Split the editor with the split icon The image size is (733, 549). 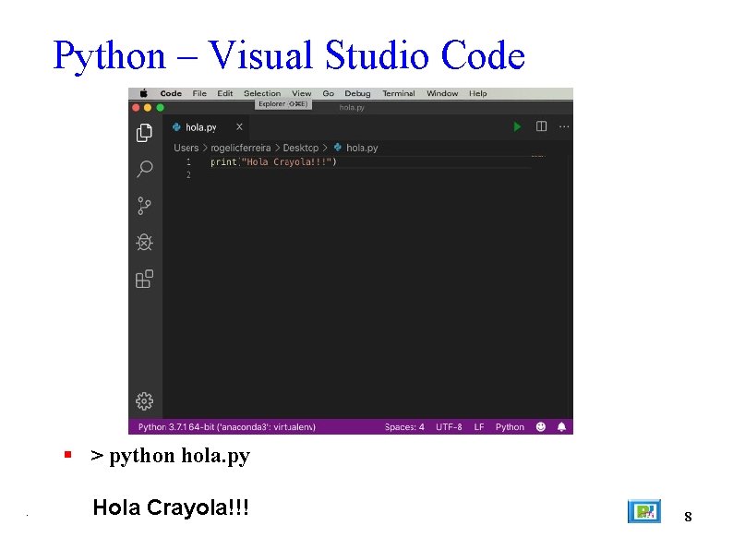pyautogui.click(x=541, y=126)
